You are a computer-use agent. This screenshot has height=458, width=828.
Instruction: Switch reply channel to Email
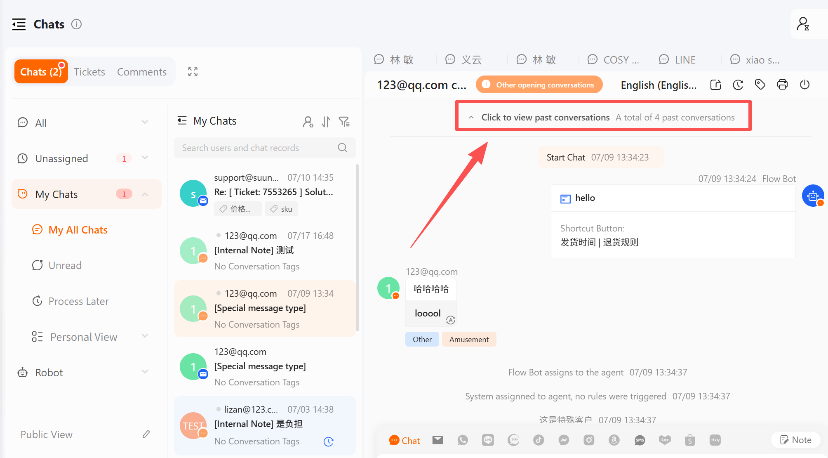point(438,440)
